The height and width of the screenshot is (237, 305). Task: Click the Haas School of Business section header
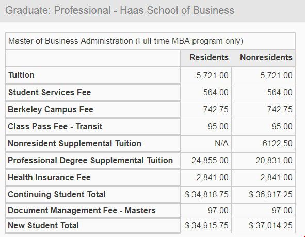click(x=120, y=10)
